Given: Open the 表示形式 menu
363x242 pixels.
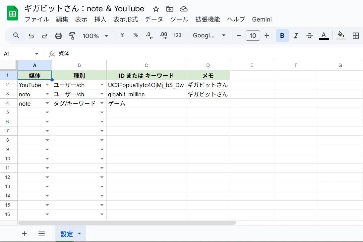Looking at the screenshot, I should (126, 20).
